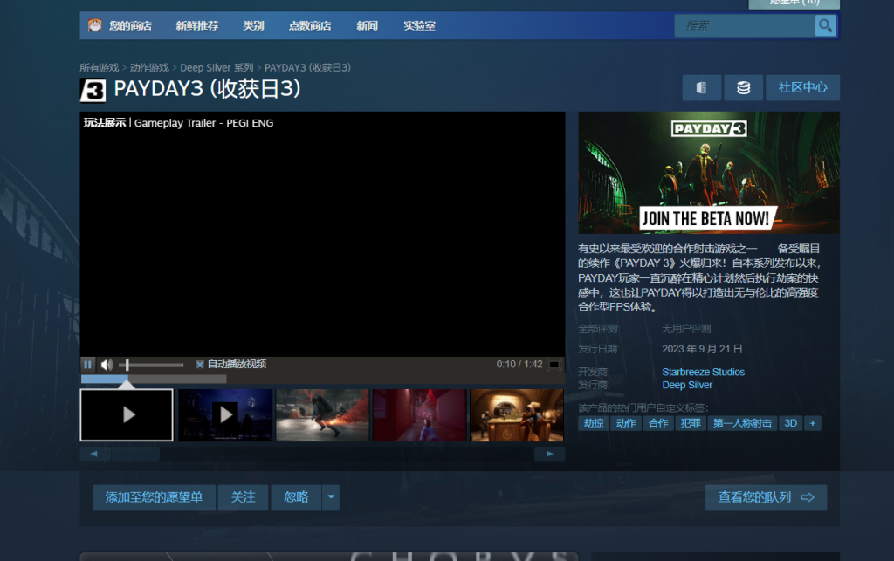Expand the ignore options dropdown arrow

point(331,498)
